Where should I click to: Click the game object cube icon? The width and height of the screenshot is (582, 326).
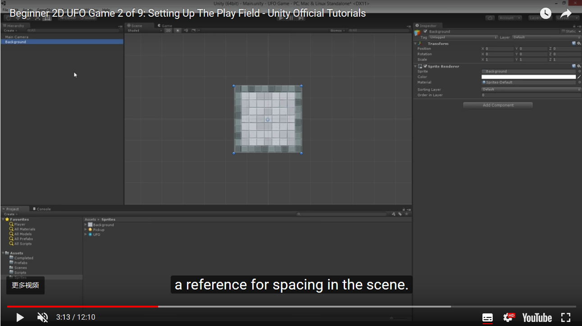pyautogui.click(x=418, y=32)
